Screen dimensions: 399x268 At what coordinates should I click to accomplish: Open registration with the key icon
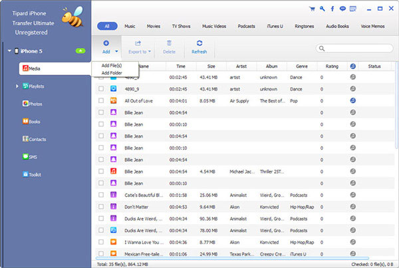click(322, 10)
